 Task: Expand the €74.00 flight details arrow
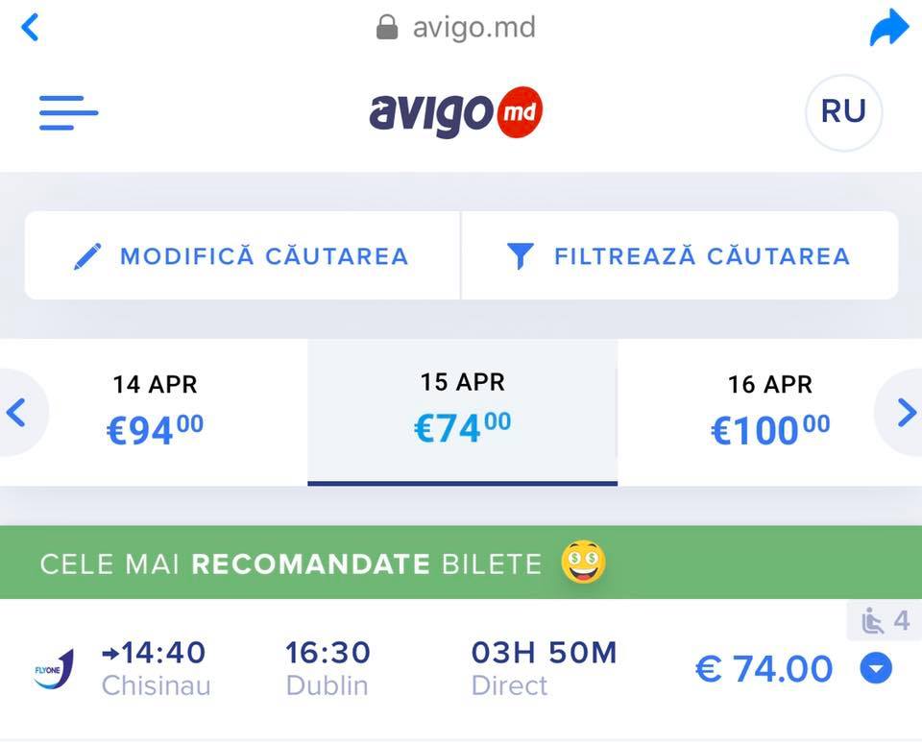876,668
